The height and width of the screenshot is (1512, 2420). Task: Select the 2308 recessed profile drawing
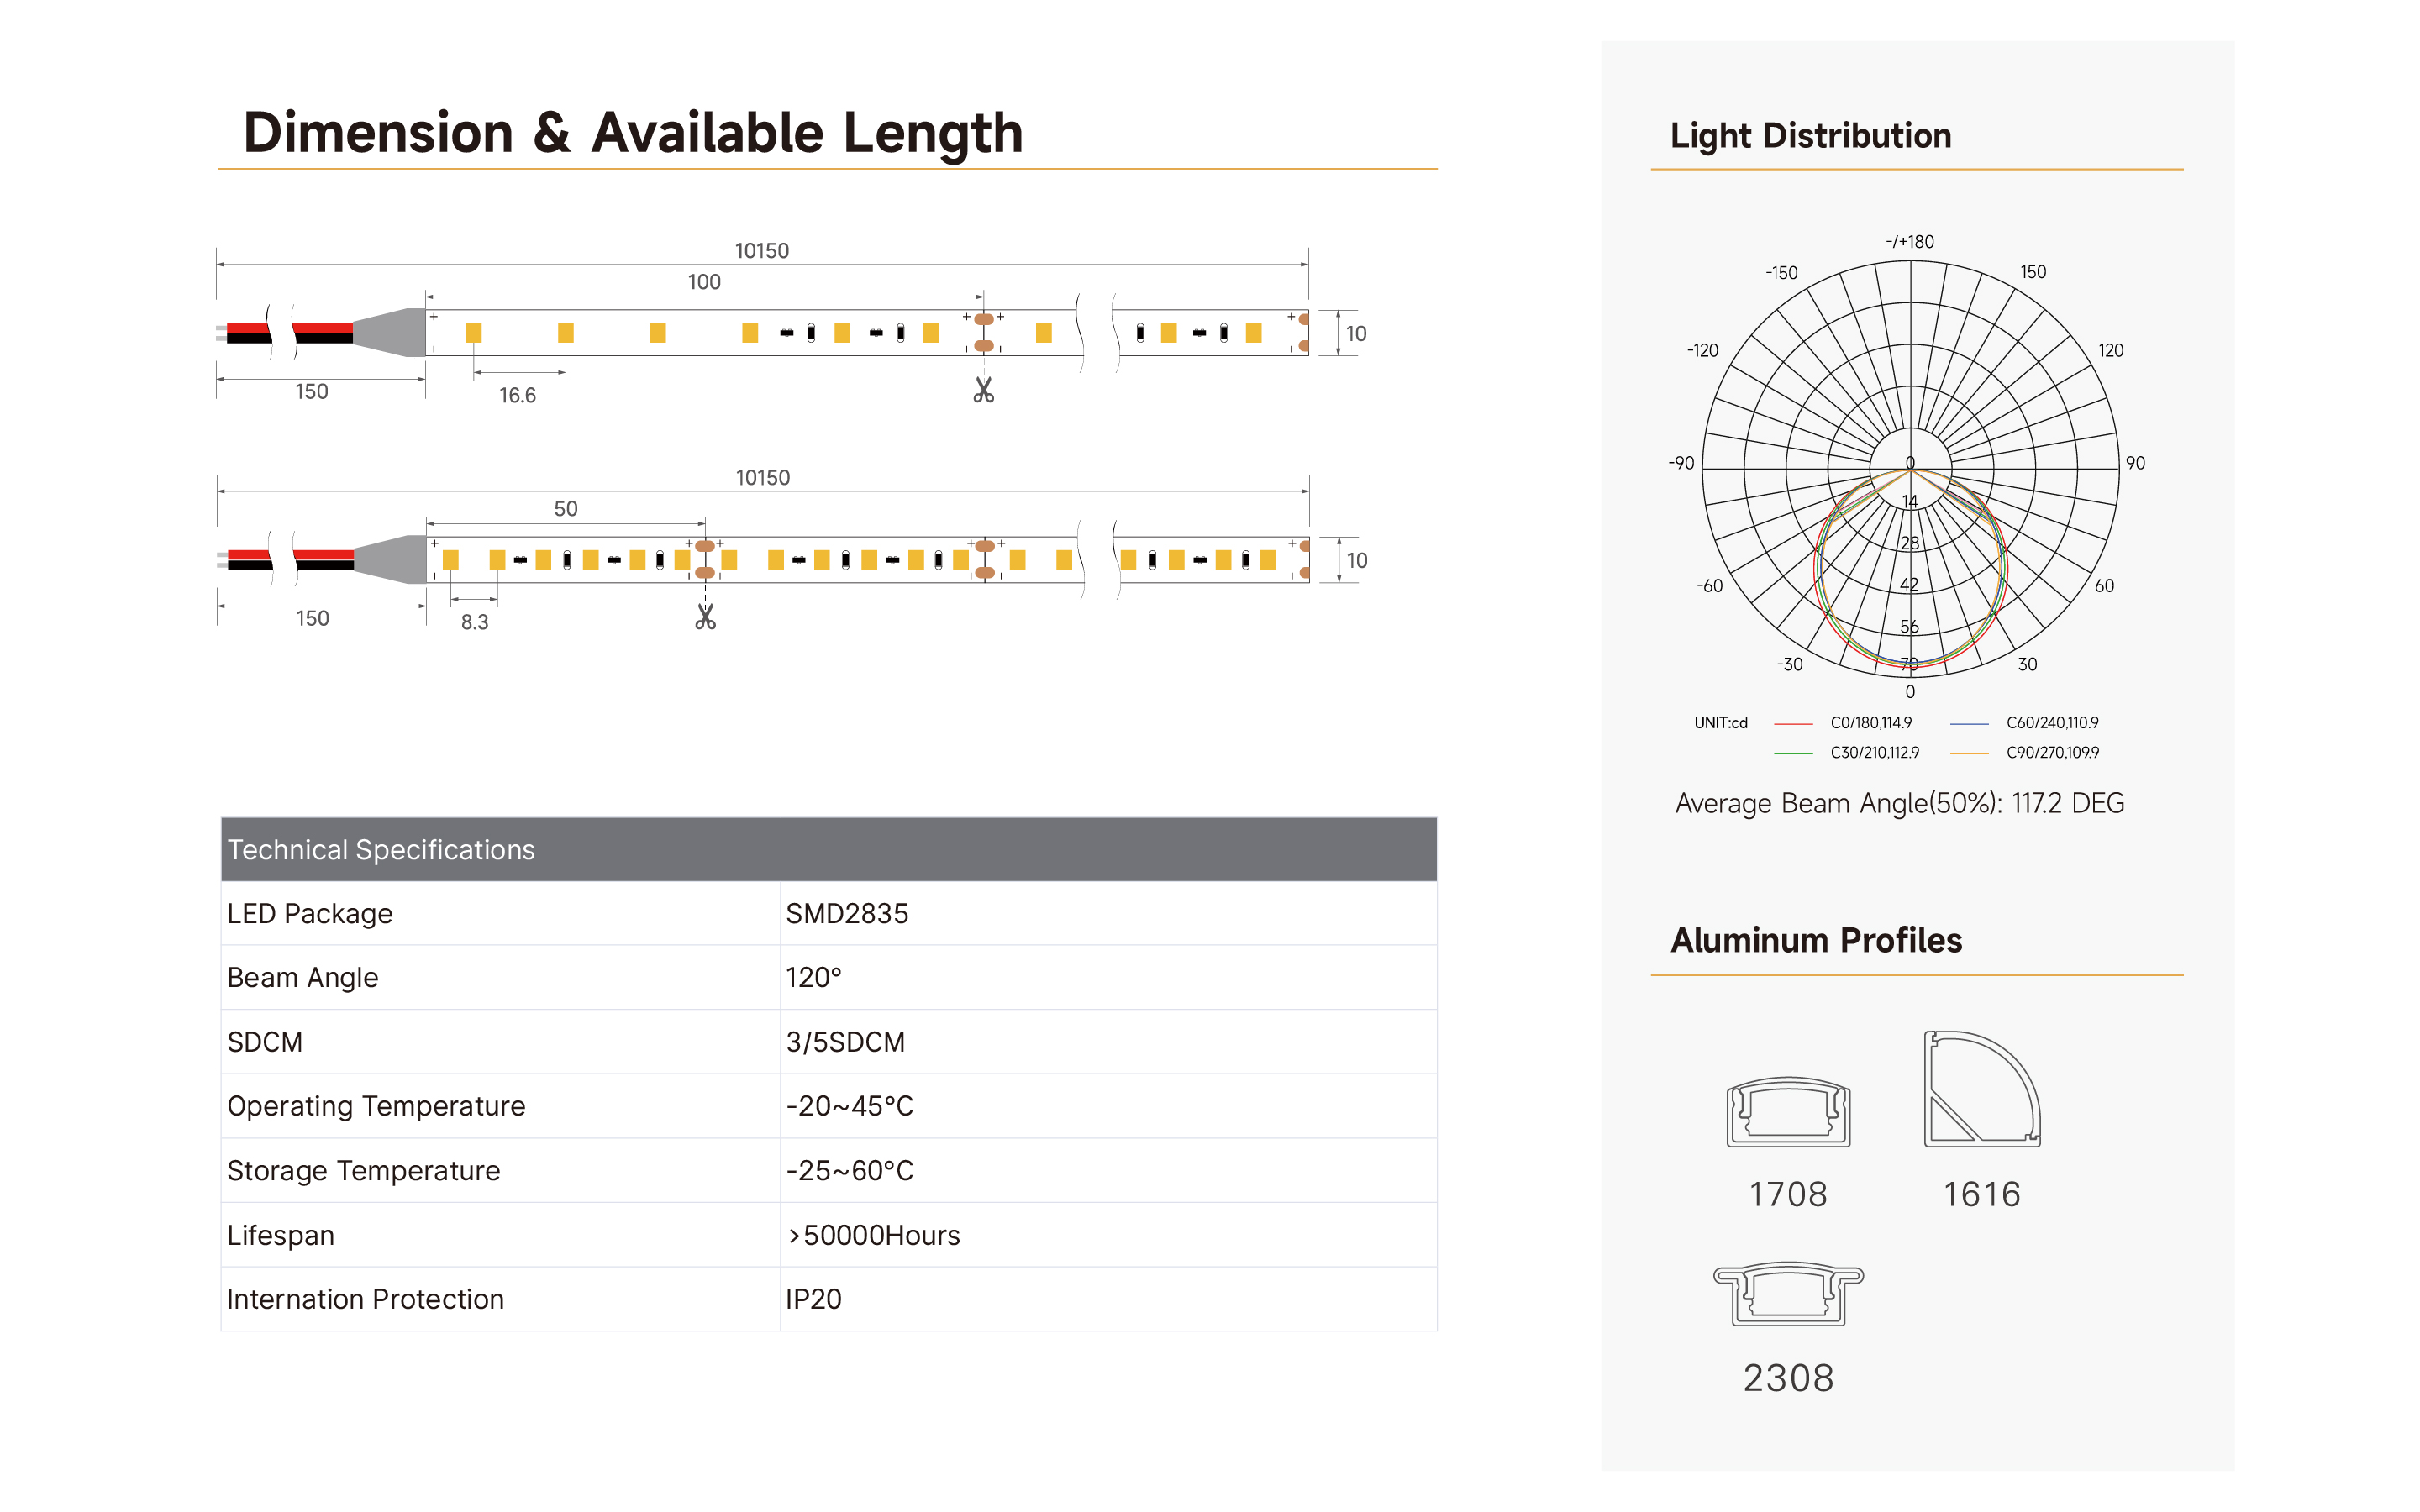point(1788,1294)
